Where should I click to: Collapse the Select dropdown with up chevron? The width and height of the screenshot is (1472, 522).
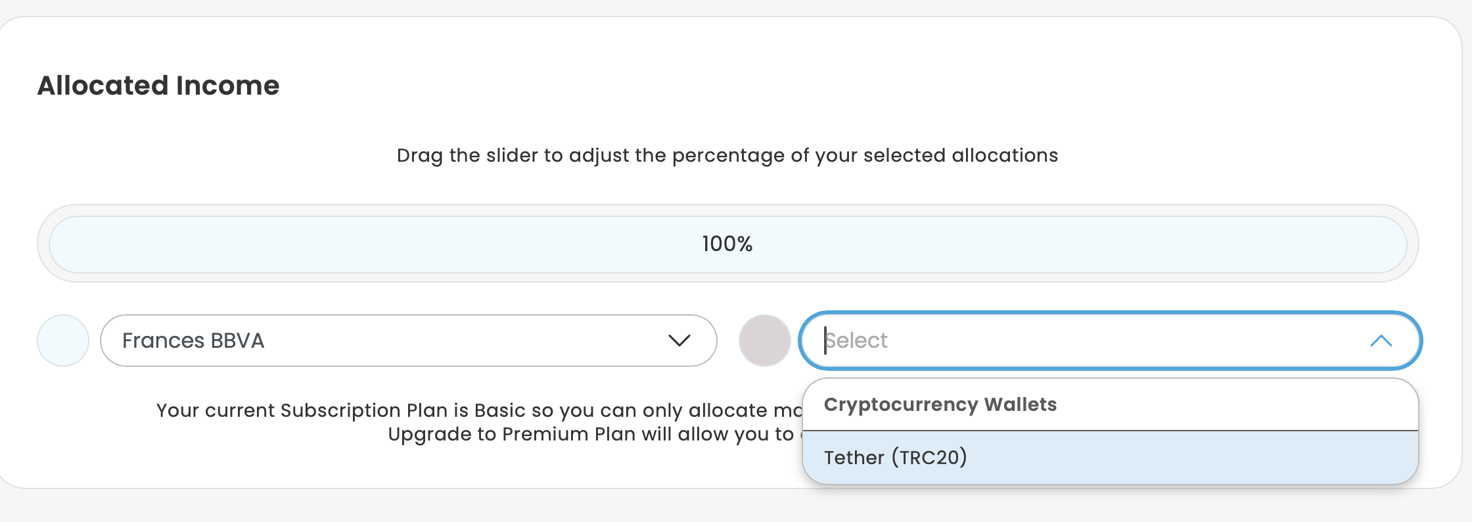pyautogui.click(x=1381, y=341)
